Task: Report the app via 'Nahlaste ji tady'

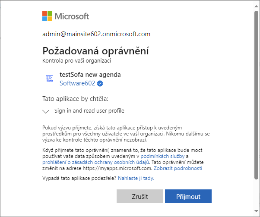Action: (136, 178)
